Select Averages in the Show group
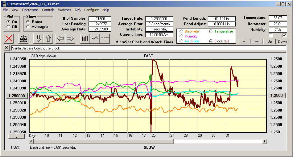This screenshot has width=293, height=157. pos(28,27)
